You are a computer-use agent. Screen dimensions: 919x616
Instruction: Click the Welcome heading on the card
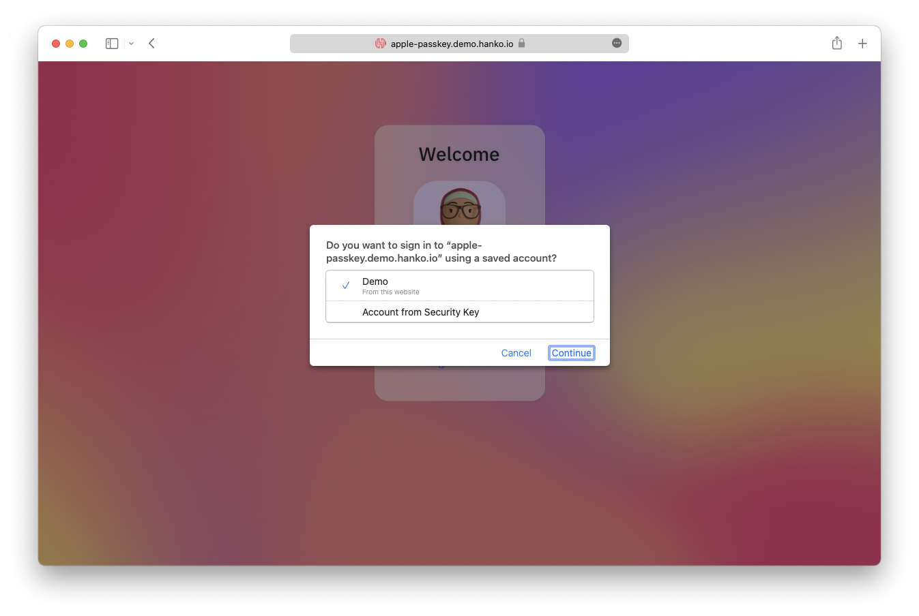(x=459, y=155)
